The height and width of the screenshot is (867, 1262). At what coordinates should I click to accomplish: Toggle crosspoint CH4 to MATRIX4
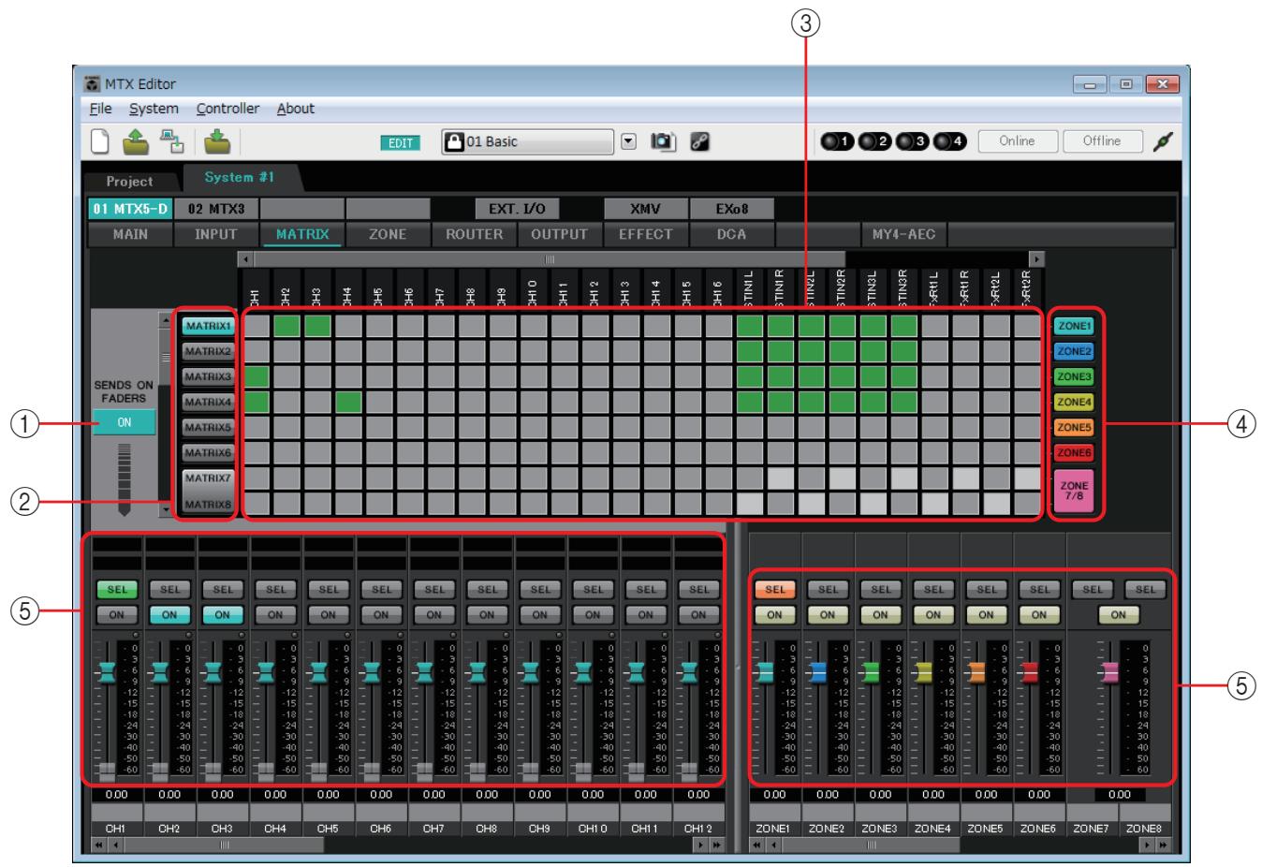click(349, 402)
